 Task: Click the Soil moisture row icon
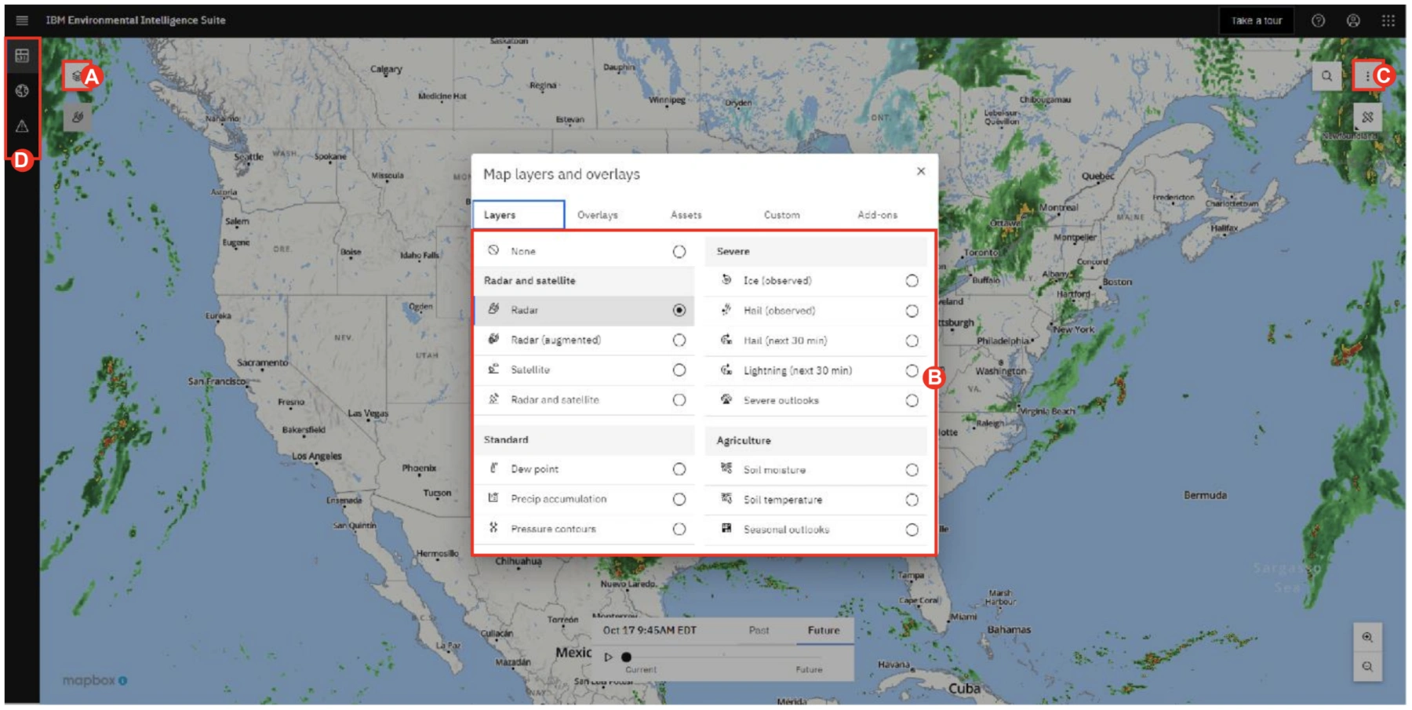tap(726, 468)
